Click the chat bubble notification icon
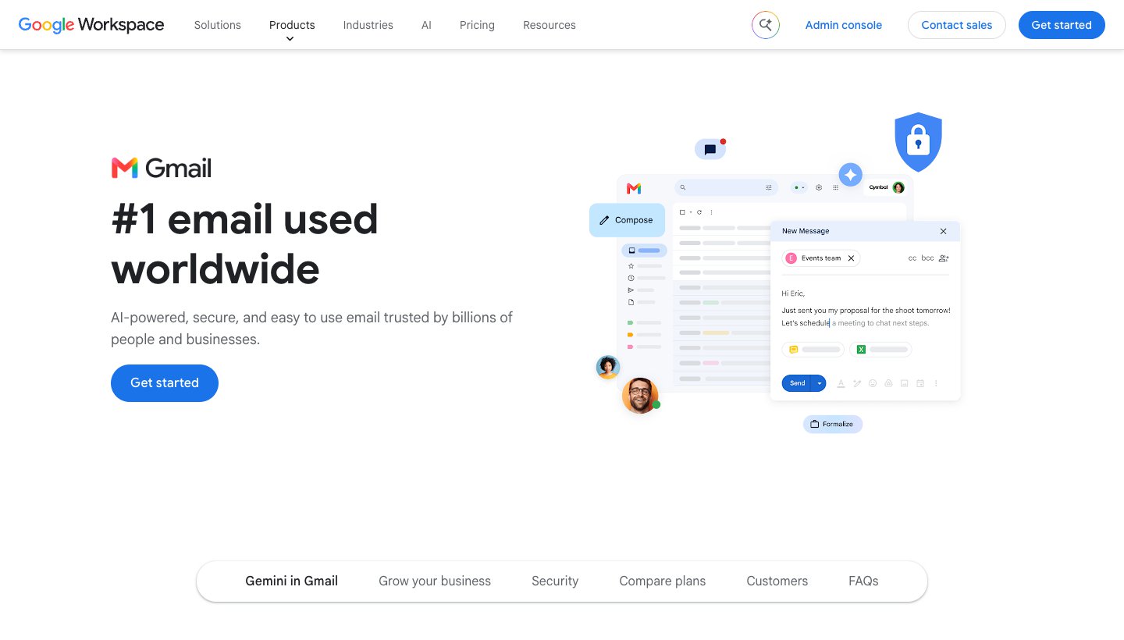The width and height of the screenshot is (1124, 640). pos(710,149)
